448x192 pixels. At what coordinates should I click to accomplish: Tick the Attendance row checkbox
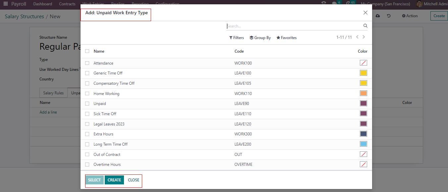(x=87, y=63)
